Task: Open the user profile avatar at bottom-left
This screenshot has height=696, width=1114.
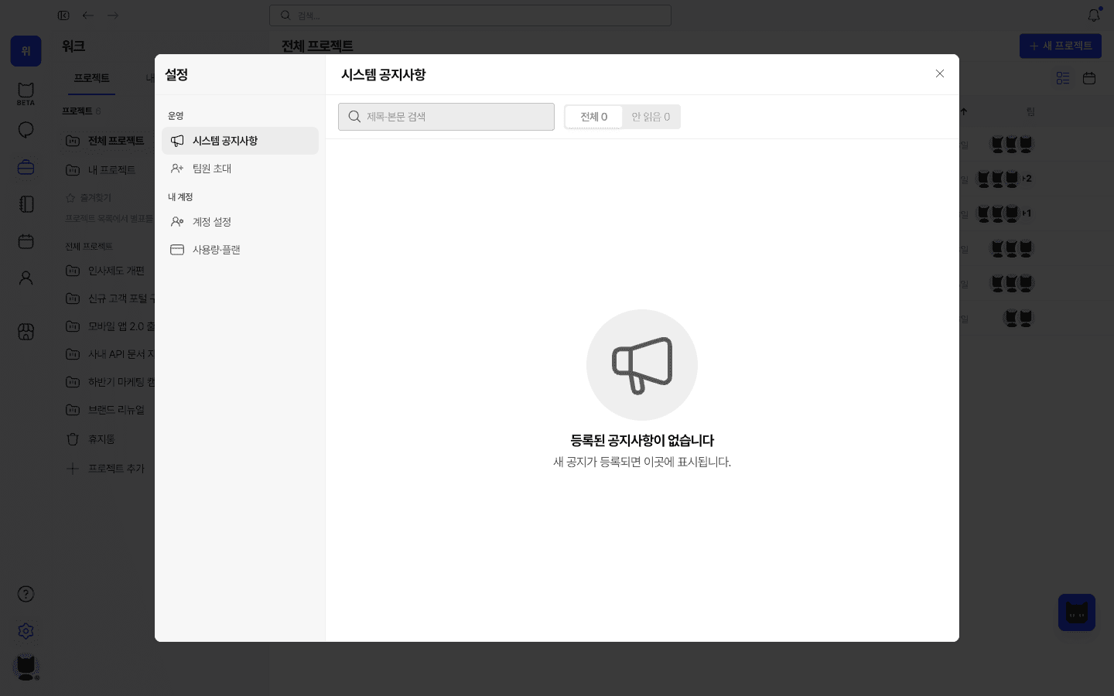Action: pyautogui.click(x=26, y=667)
